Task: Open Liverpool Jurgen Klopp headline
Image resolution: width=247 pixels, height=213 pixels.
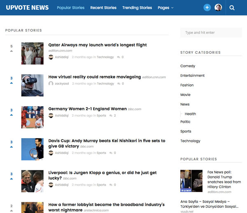Action: (103, 175)
